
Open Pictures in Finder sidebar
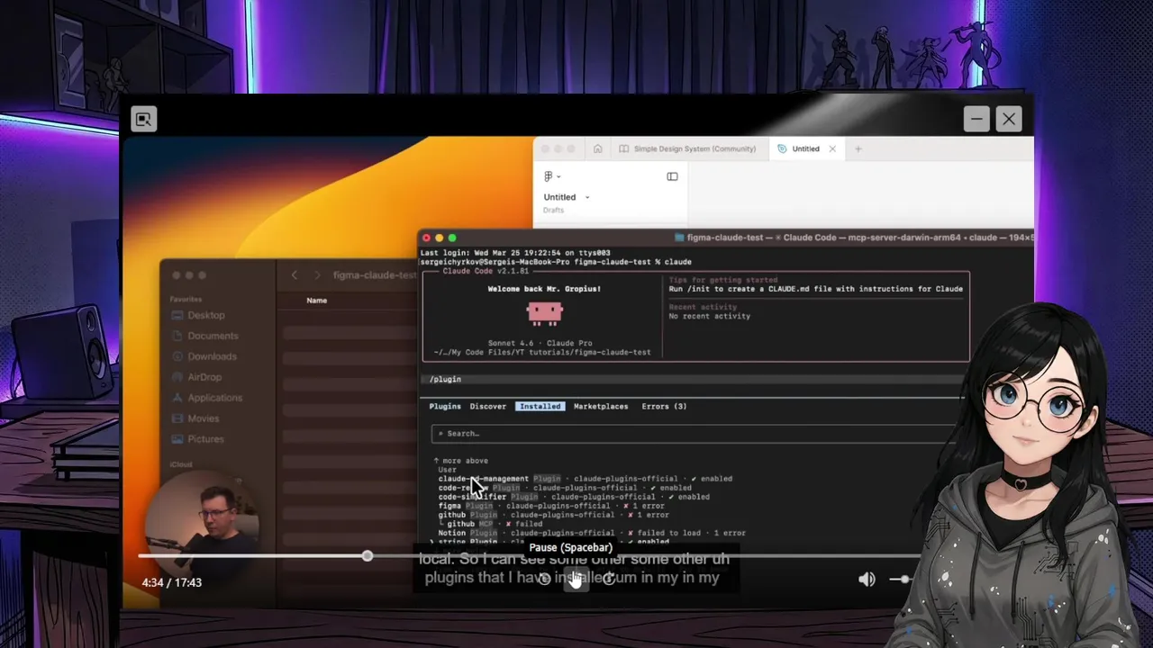tap(198, 439)
